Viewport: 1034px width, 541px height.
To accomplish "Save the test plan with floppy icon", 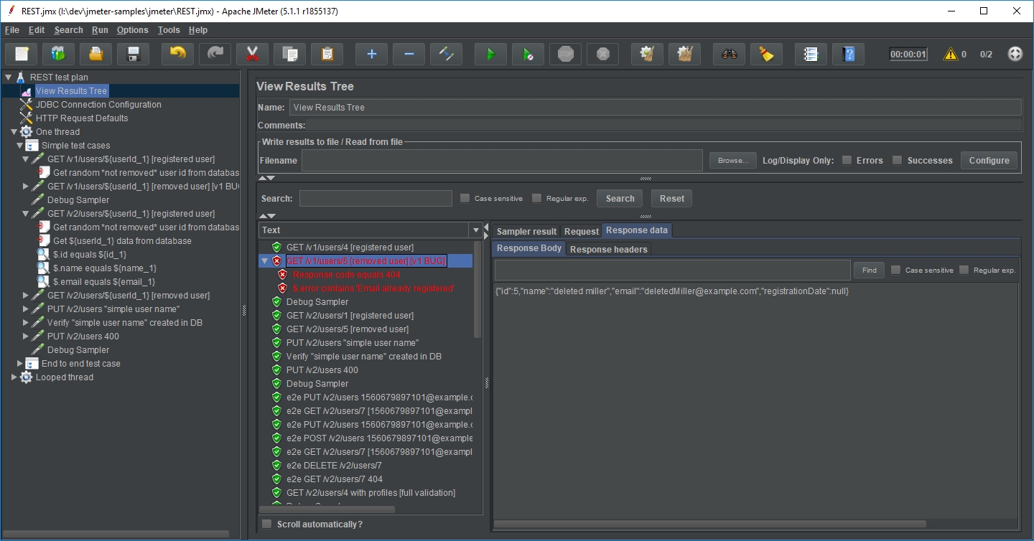I will pos(133,54).
